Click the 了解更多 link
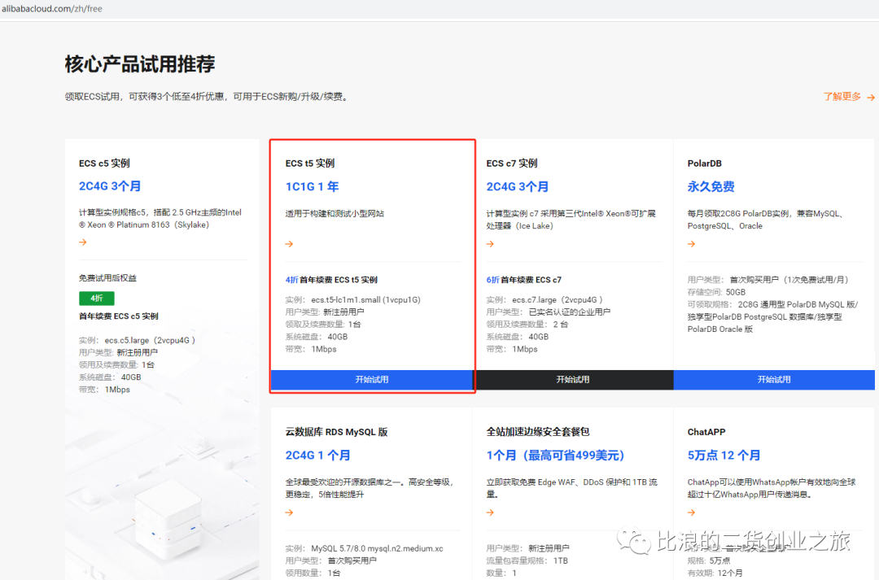Viewport: 879px width, 580px height. click(x=849, y=96)
